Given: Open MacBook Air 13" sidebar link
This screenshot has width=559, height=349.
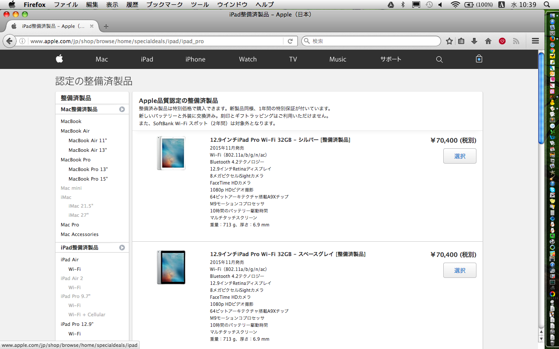Looking at the screenshot, I should tap(87, 150).
